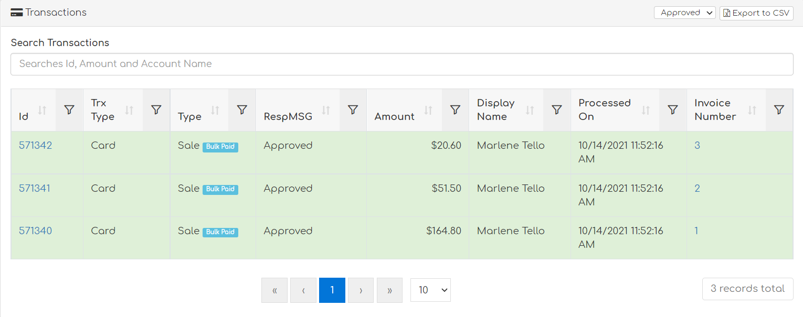Open filter for Invoice Number column
Image resolution: width=803 pixels, height=317 pixels.
point(779,110)
